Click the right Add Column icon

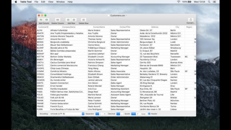point(47,20)
